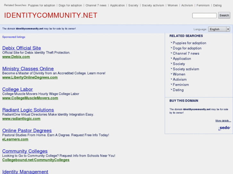Viewport: 233px width, 174px height.
Task: Click the Search button
Action: coord(224,15)
